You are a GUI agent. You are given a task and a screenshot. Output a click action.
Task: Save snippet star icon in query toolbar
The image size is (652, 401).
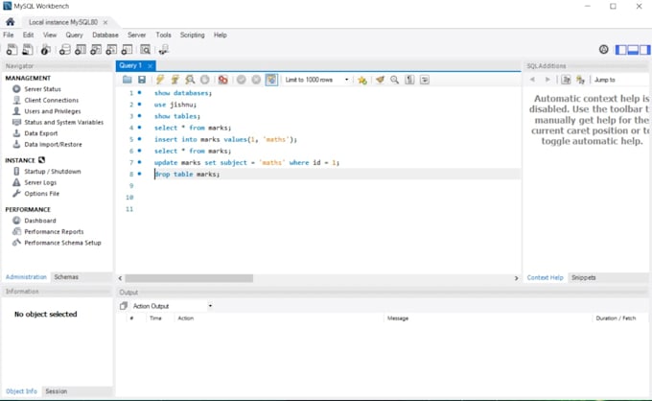[x=362, y=80]
